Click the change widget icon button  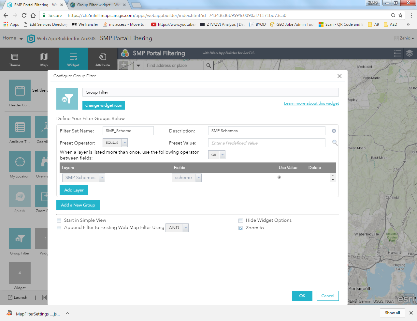click(104, 105)
